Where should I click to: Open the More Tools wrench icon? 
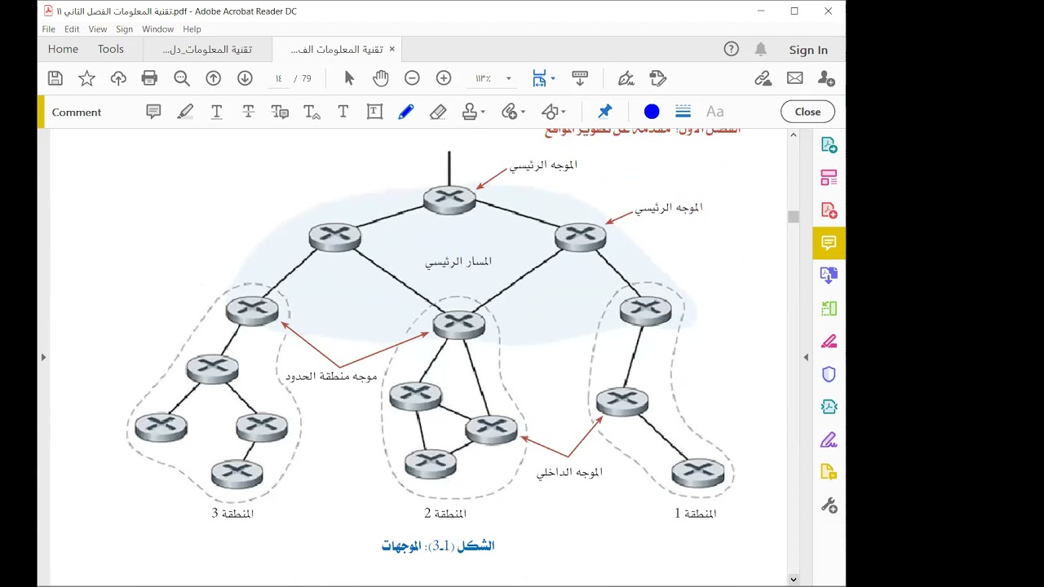pyautogui.click(x=829, y=505)
